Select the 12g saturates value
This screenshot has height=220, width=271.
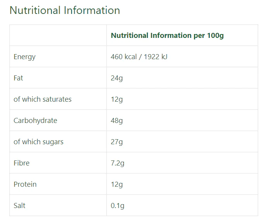click(117, 99)
